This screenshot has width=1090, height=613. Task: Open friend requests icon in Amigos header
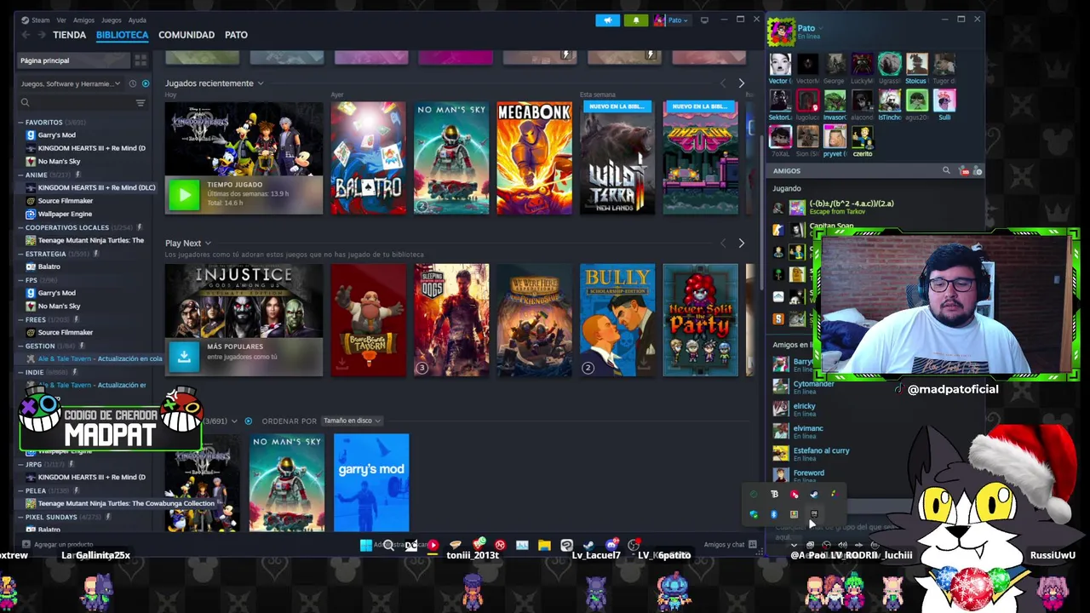(x=964, y=171)
